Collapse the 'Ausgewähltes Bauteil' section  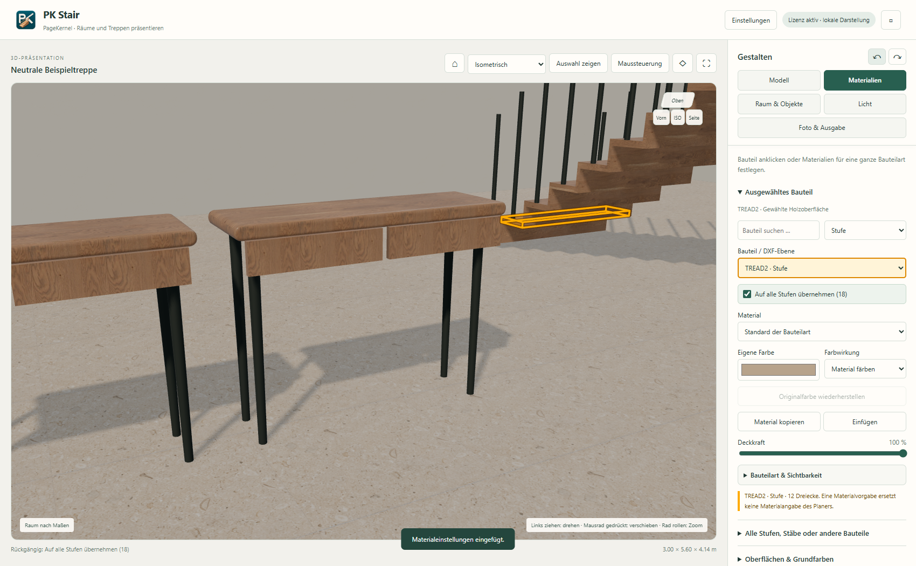point(775,192)
